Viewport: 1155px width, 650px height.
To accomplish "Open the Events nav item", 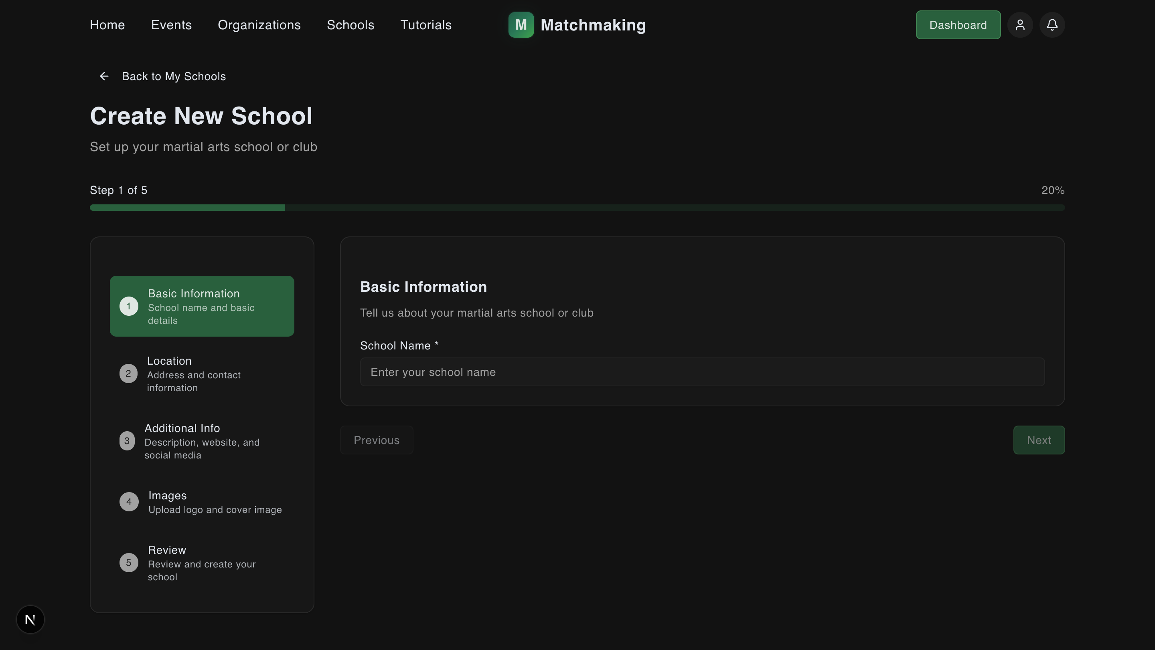I will (171, 24).
